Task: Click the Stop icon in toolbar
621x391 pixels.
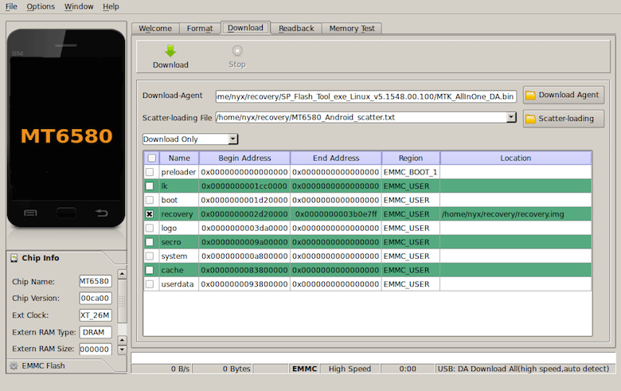Action: [x=237, y=51]
